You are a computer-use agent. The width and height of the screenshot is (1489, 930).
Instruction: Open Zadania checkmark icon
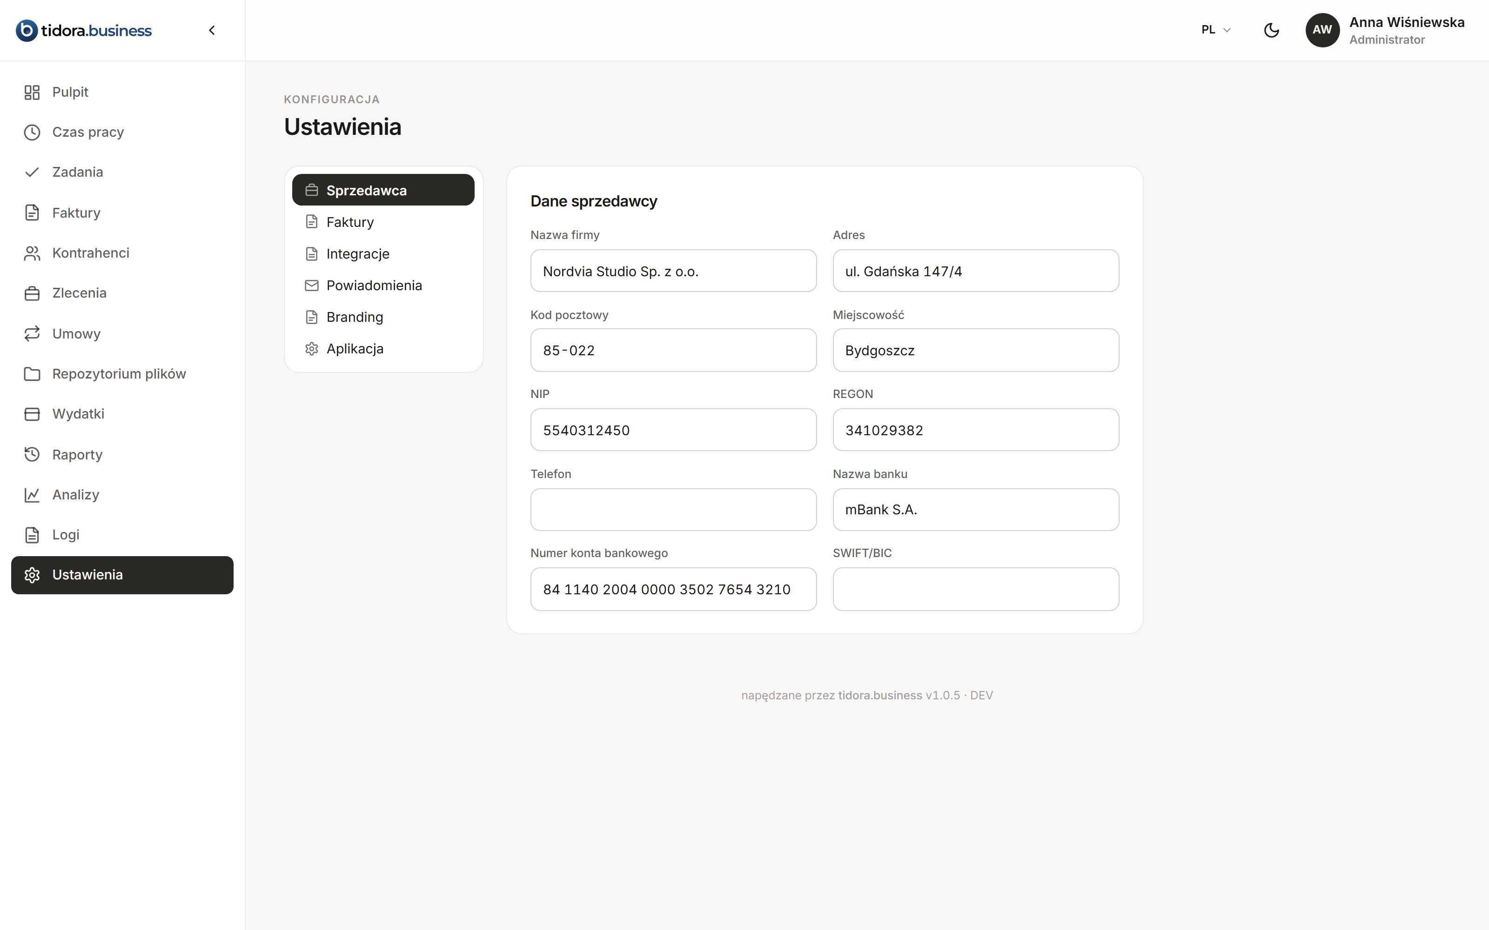(32, 172)
